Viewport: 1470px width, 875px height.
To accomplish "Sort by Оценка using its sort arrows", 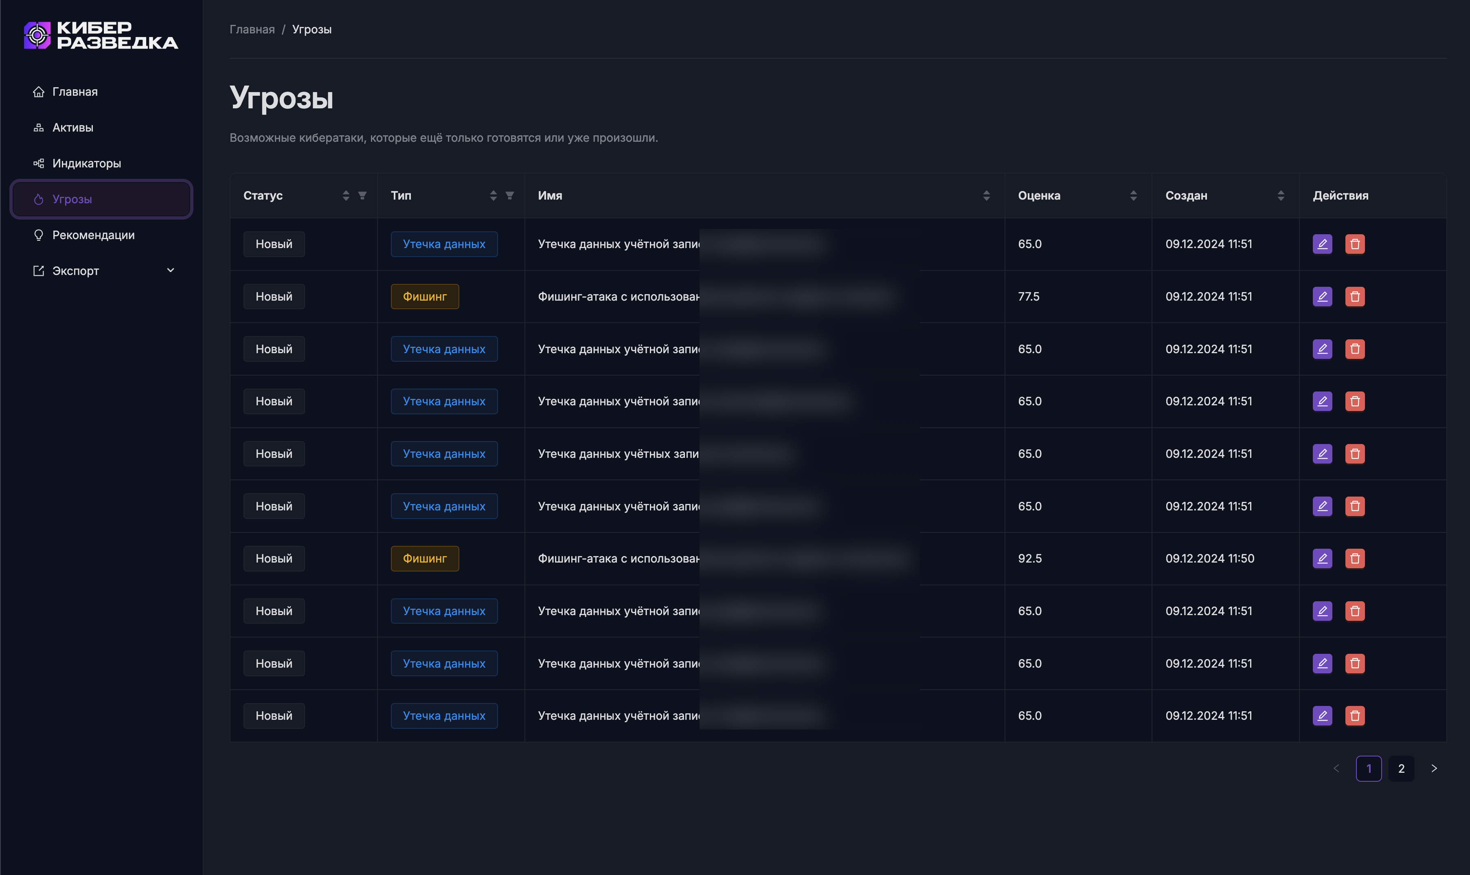I will coord(1133,196).
